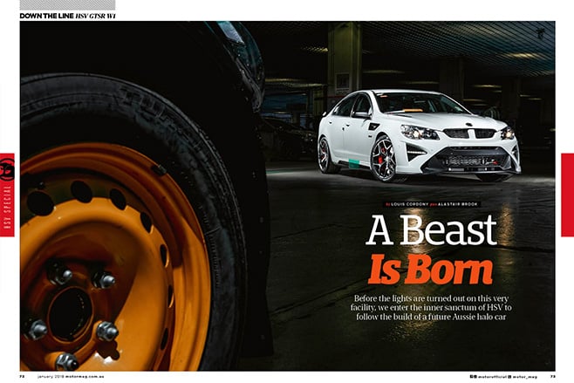Click the orange 'Is Born' headline
This screenshot has height=383, width=574.
pos(430,270)
